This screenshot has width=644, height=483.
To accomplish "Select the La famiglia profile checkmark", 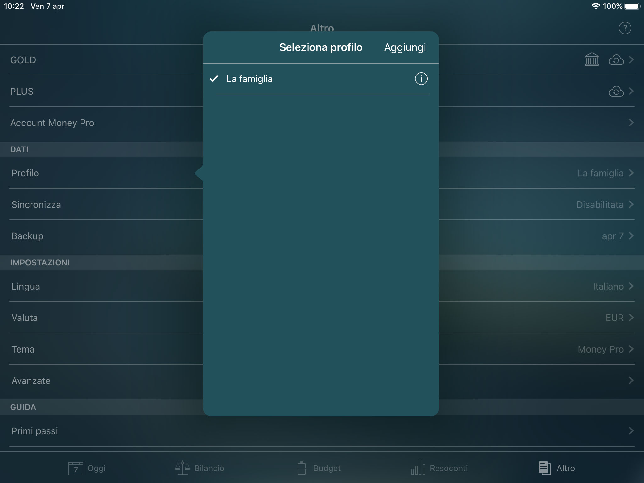I will coord(214,79).
